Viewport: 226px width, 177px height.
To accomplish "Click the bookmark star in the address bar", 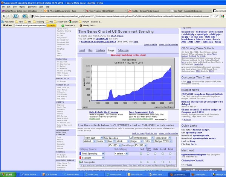I will tap(211, 16).
